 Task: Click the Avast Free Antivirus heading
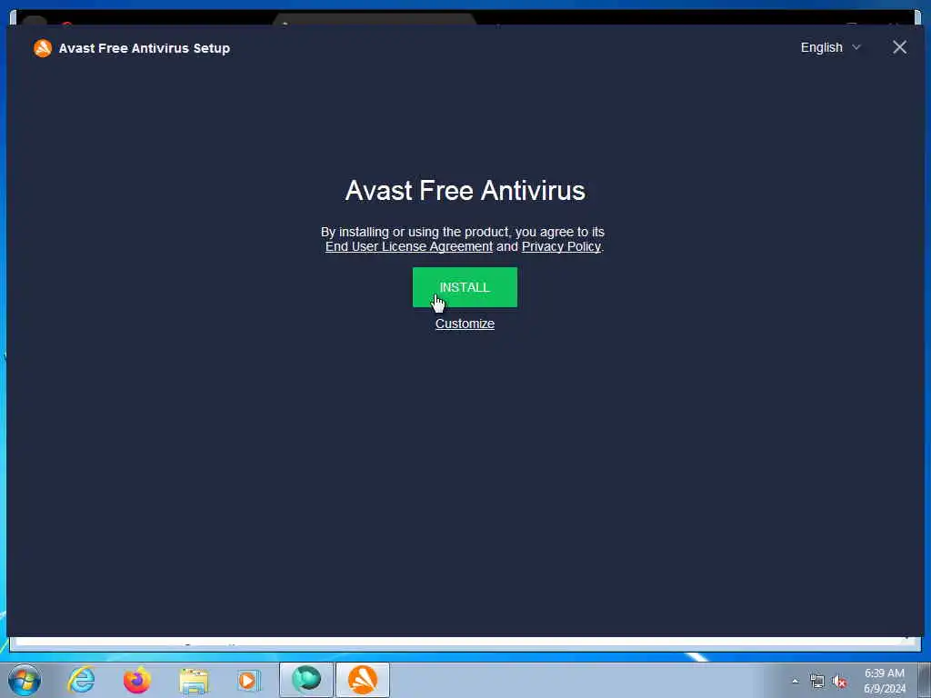[465, 191]
